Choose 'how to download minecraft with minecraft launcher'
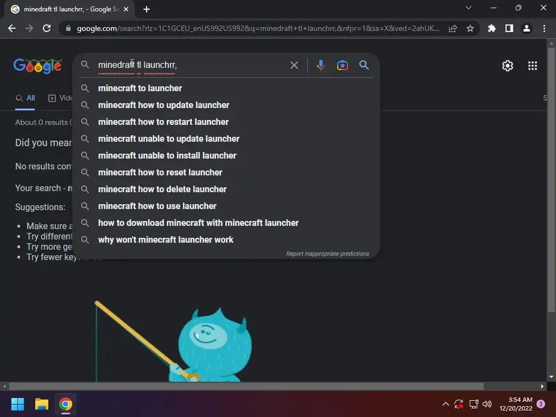The image size is (556, 417). pyautogui.click(x=226, y=223)
